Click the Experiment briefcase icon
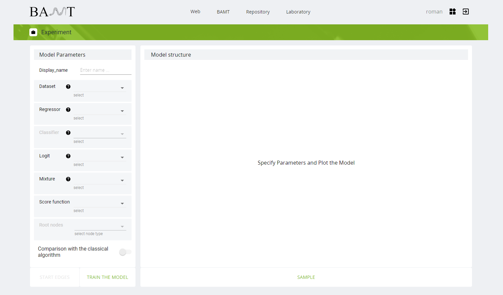This screenshot has width=503, height=295. (33, 32)
